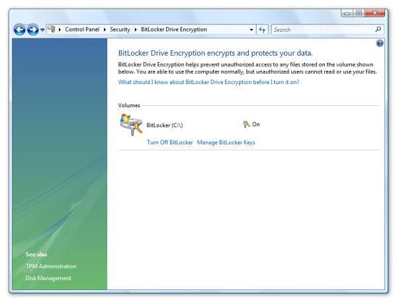
Task: Close the BitLocker window
Action: [375, 13]
